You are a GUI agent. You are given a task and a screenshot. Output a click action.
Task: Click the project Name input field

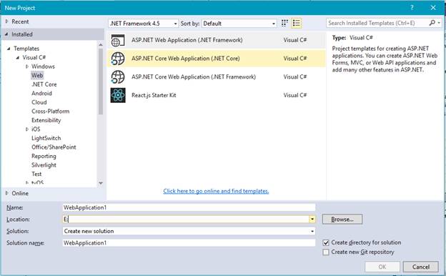[189, 207]
